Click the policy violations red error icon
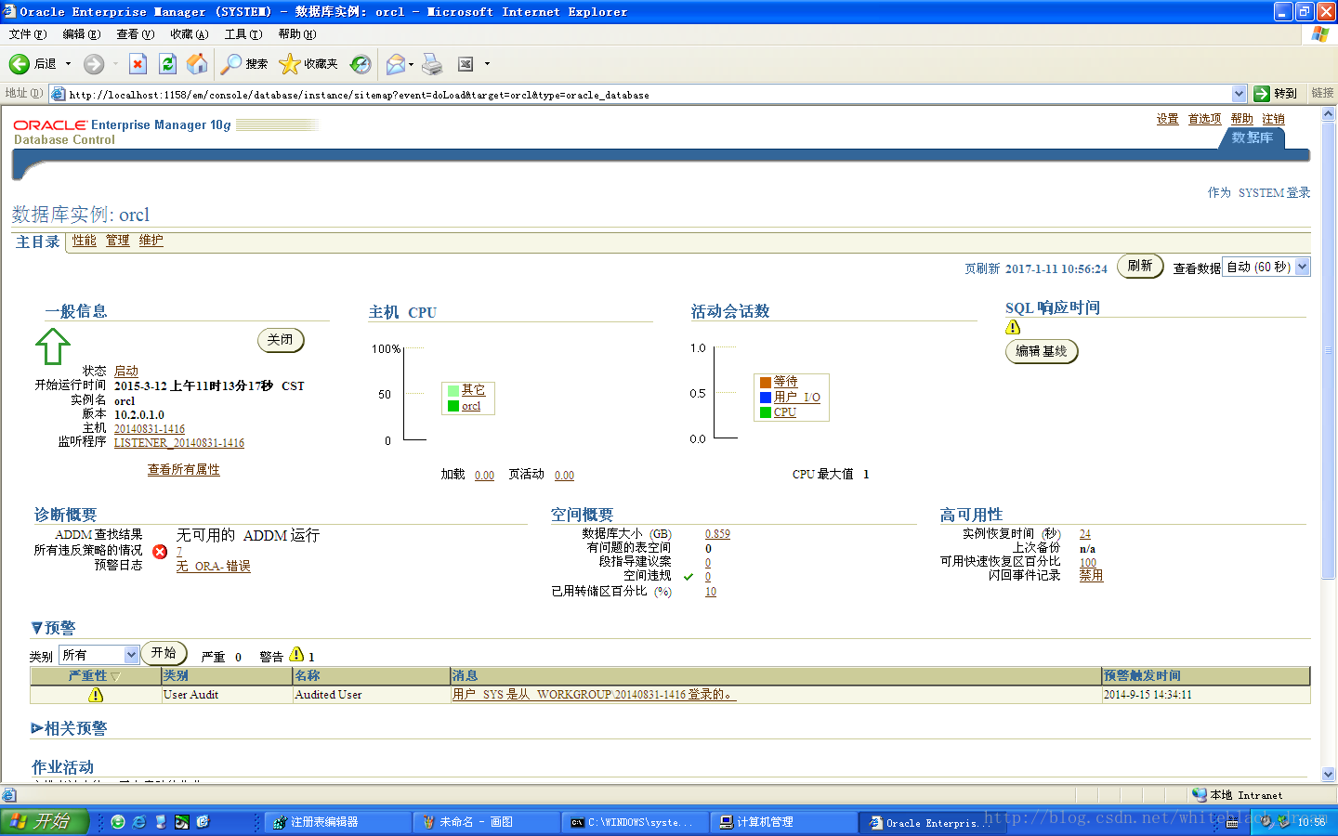The width and height of the screenshot is (1338, 836). coord(160,552)
